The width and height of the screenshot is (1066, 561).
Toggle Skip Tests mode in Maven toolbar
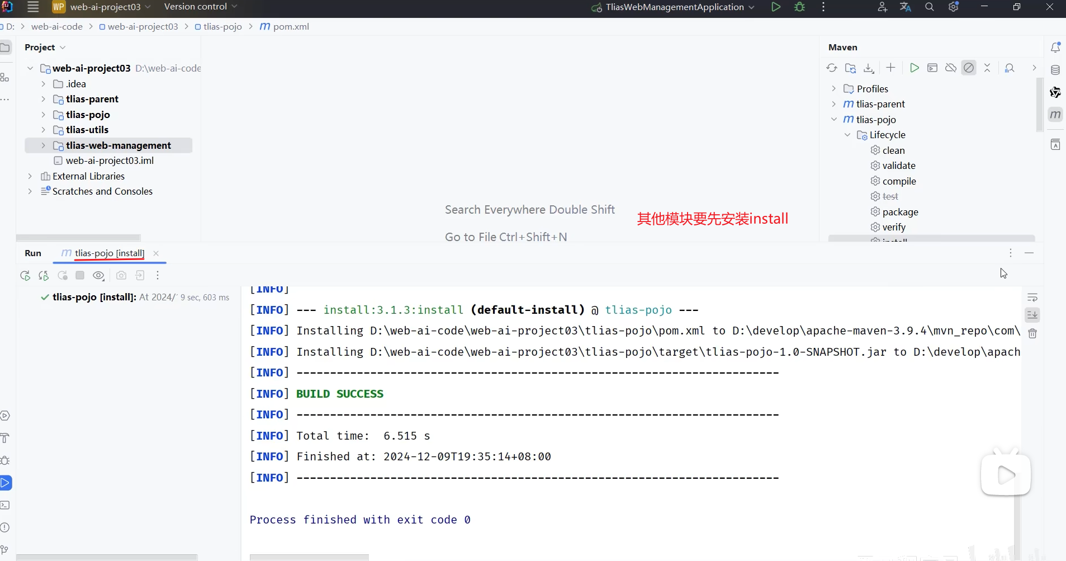click(969, 68)
